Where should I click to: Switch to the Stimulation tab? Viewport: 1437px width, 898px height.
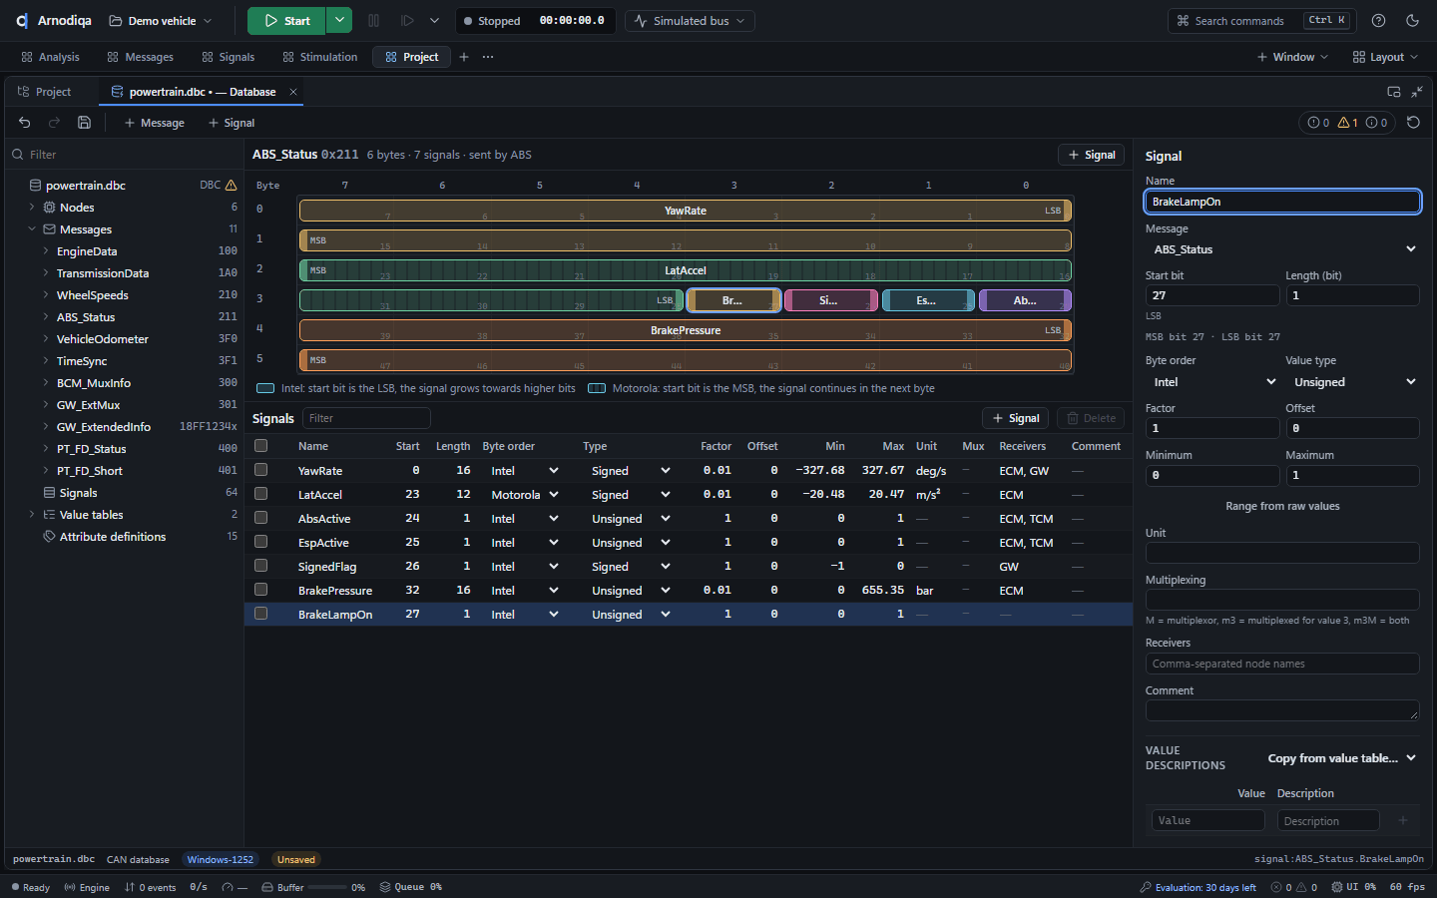[319, 57]
